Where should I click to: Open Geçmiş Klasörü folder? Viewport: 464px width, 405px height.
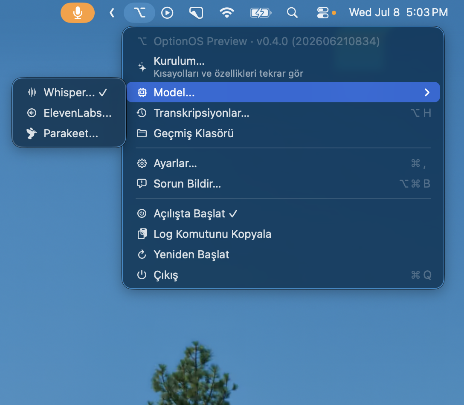pos(283,133)
